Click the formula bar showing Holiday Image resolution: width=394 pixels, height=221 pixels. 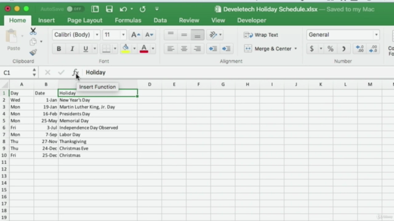tap(239, 72)
